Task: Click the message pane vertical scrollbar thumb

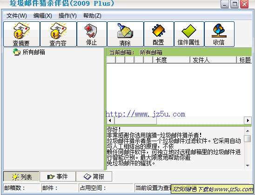Action: coord(248,139)
